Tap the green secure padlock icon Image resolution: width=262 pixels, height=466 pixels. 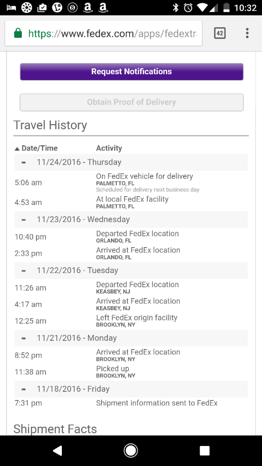[x=18, y=33]
